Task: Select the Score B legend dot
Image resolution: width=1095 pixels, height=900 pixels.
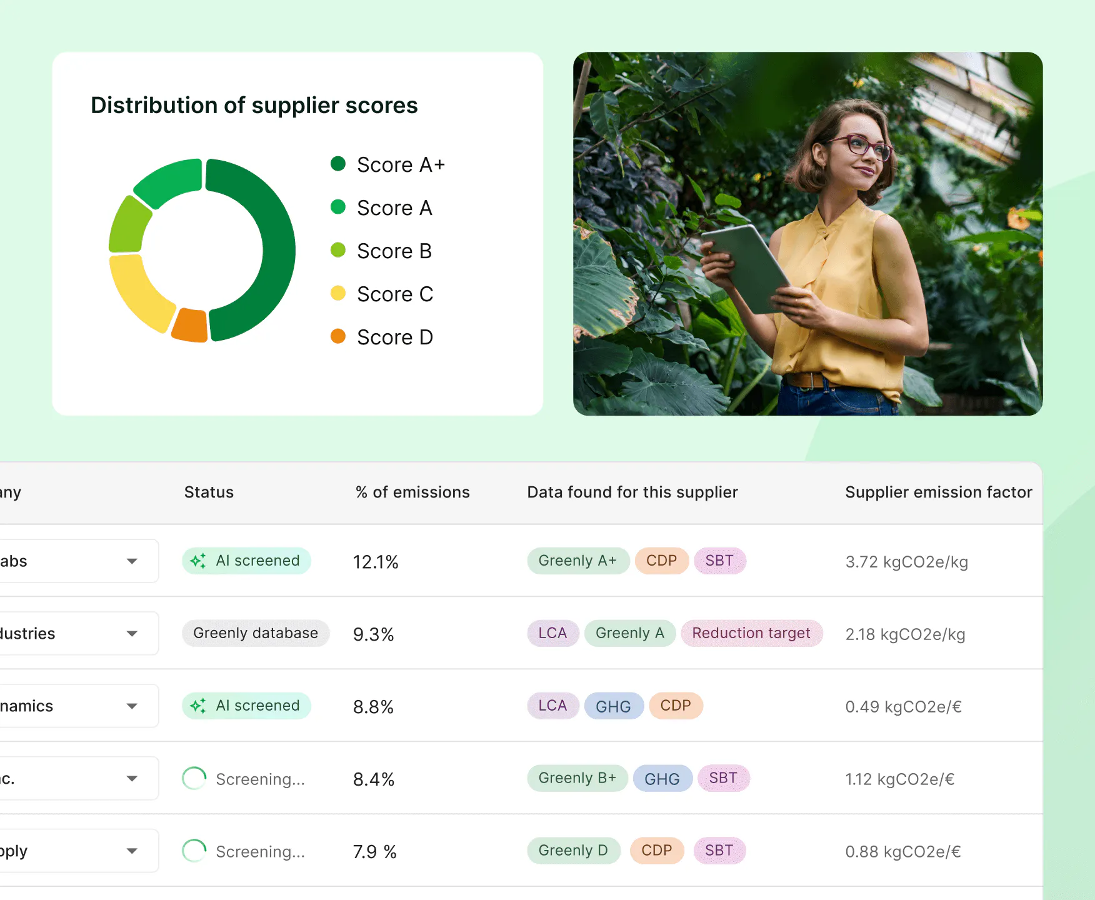Action: click(x=338, y=250)
